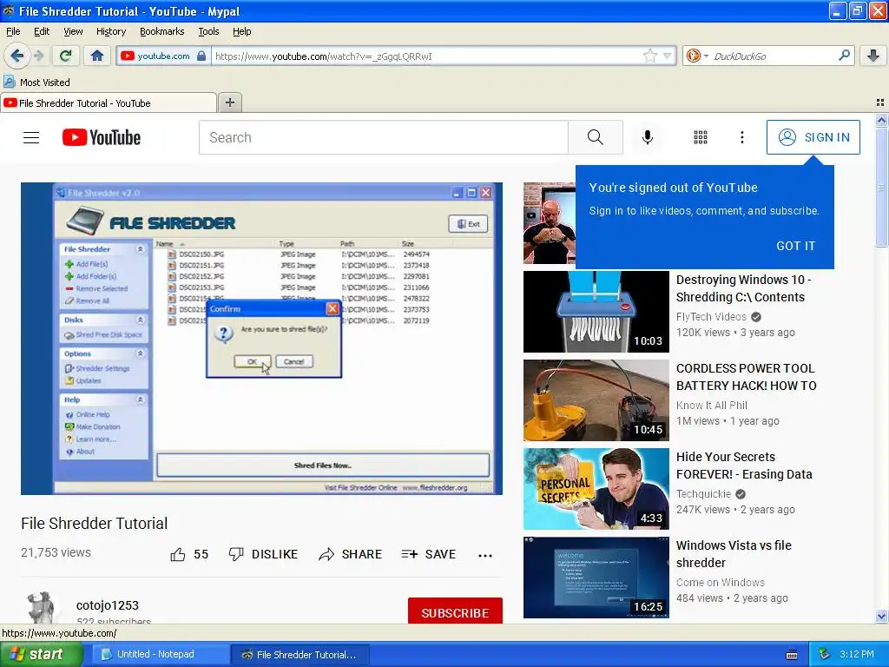Viewport: 889px width, 667px height.
Task: Open the File menu
Action: 13,31
